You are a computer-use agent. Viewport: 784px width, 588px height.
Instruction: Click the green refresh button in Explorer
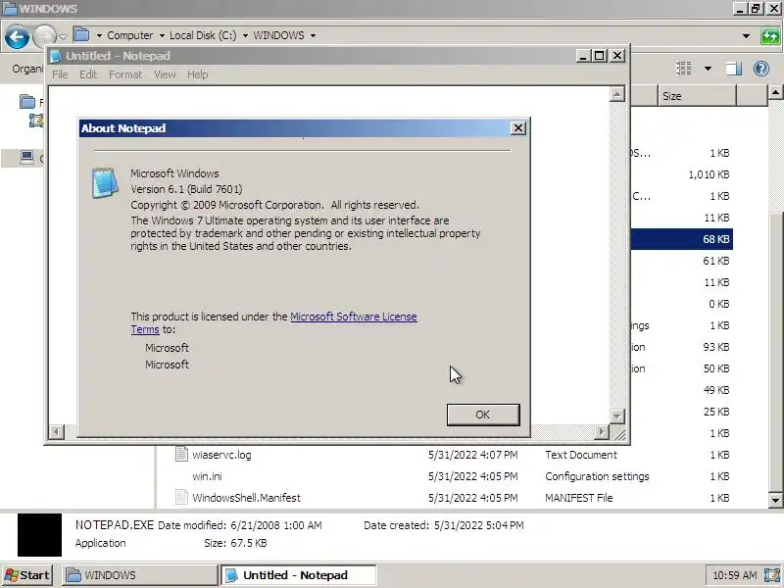770,36
